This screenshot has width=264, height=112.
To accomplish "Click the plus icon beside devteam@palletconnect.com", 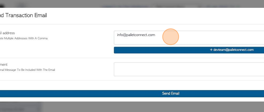I will point(211,50).
